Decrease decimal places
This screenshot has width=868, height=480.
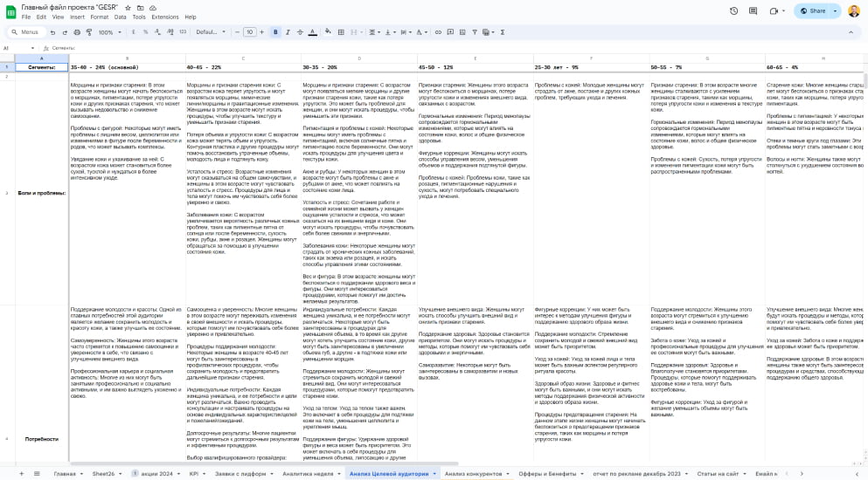pos(157,32)
